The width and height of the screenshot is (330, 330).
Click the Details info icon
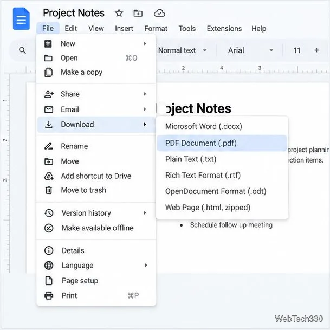tap(49, 250)
